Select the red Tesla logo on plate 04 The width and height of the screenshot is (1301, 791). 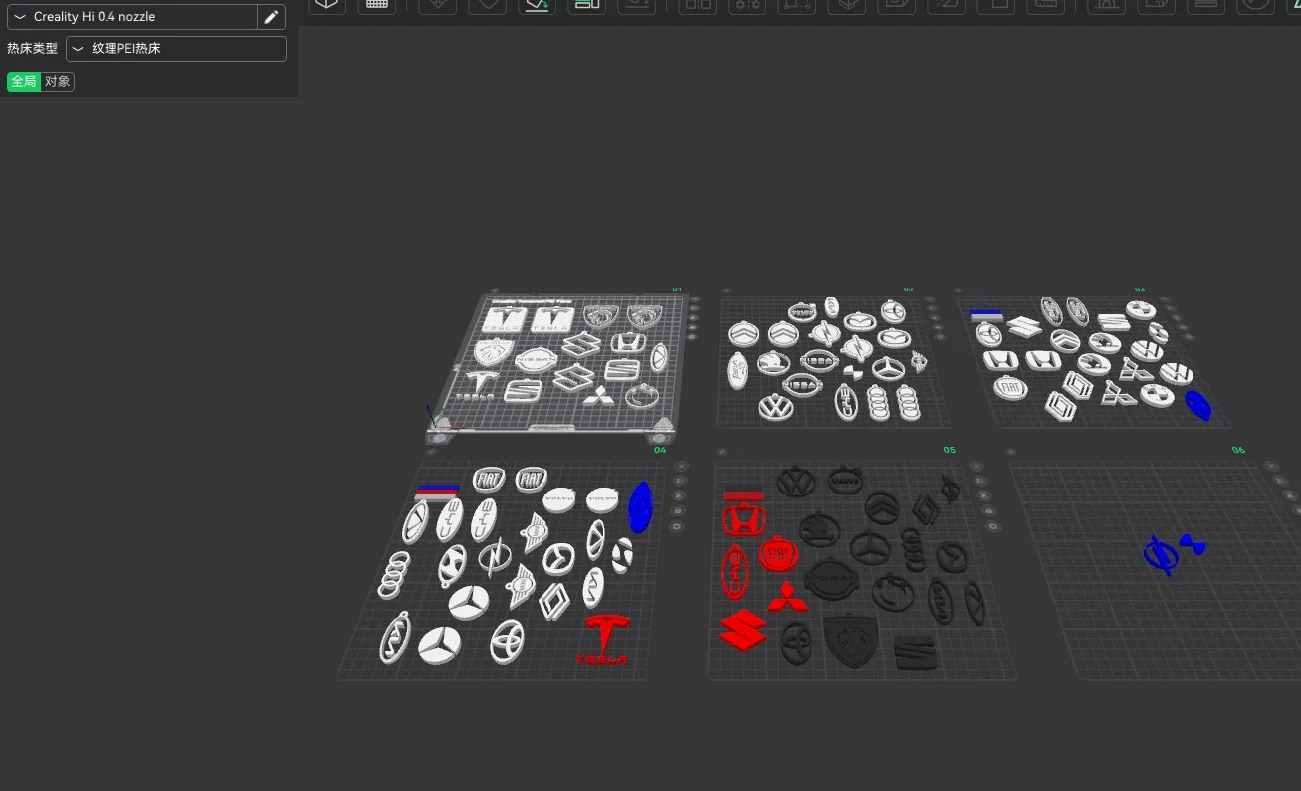605,640
